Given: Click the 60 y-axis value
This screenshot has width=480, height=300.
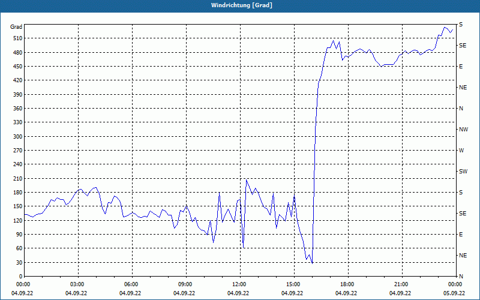Looking at the screenshot, I should pyautogui.click(x=19, y=248).
